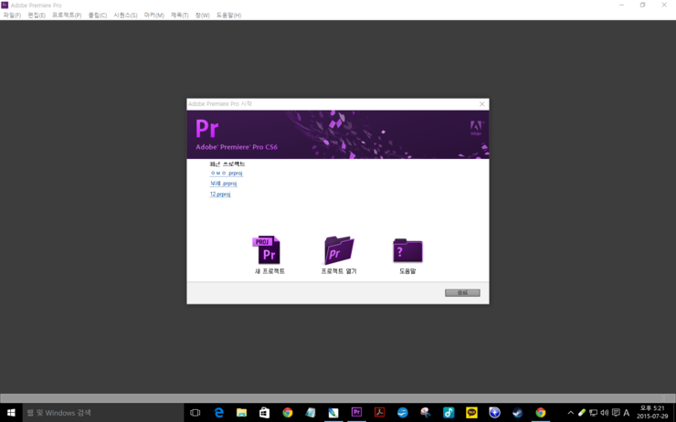
Task: Open Windows Store from the taskbar
Action: 264,413
